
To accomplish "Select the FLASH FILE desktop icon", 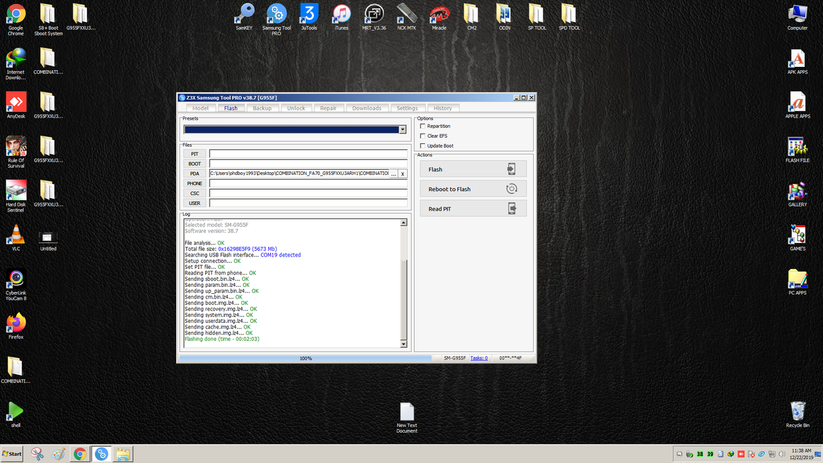I will pyautogui.click(x=797, y=150).
